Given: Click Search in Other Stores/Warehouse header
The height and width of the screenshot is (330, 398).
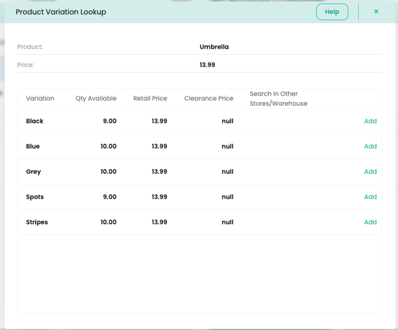Looking at the screenshot, I should (x=278, y=99).
